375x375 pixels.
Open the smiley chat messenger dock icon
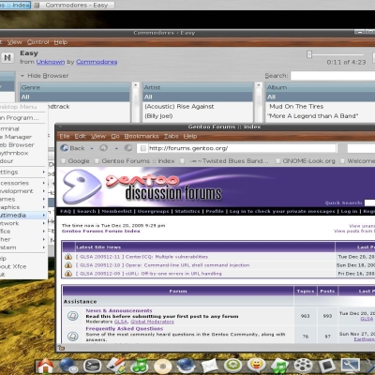tap(256, 366)
